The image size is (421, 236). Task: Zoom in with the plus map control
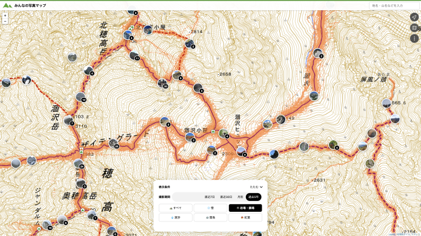pos(5,16)
